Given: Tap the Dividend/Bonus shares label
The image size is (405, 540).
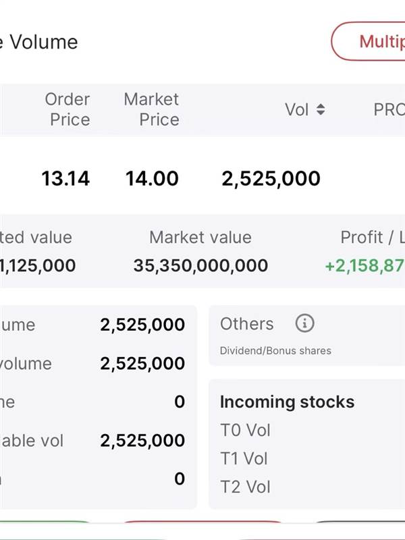Looking at the screenshot, I should click(x=275, y=350).
